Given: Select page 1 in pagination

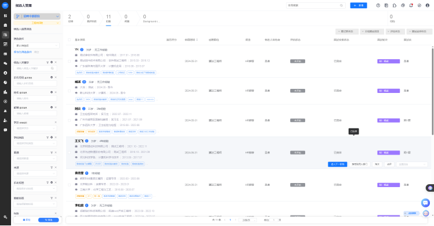Looking at the screenshot, I should coord(230,220).
